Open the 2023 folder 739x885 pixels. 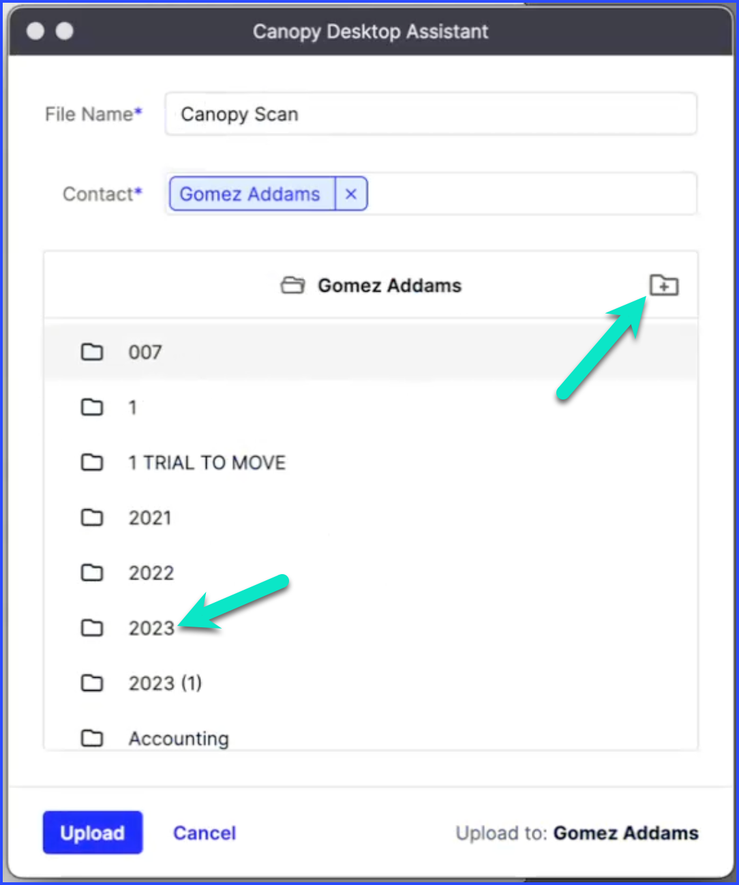[x=151, y=628]
